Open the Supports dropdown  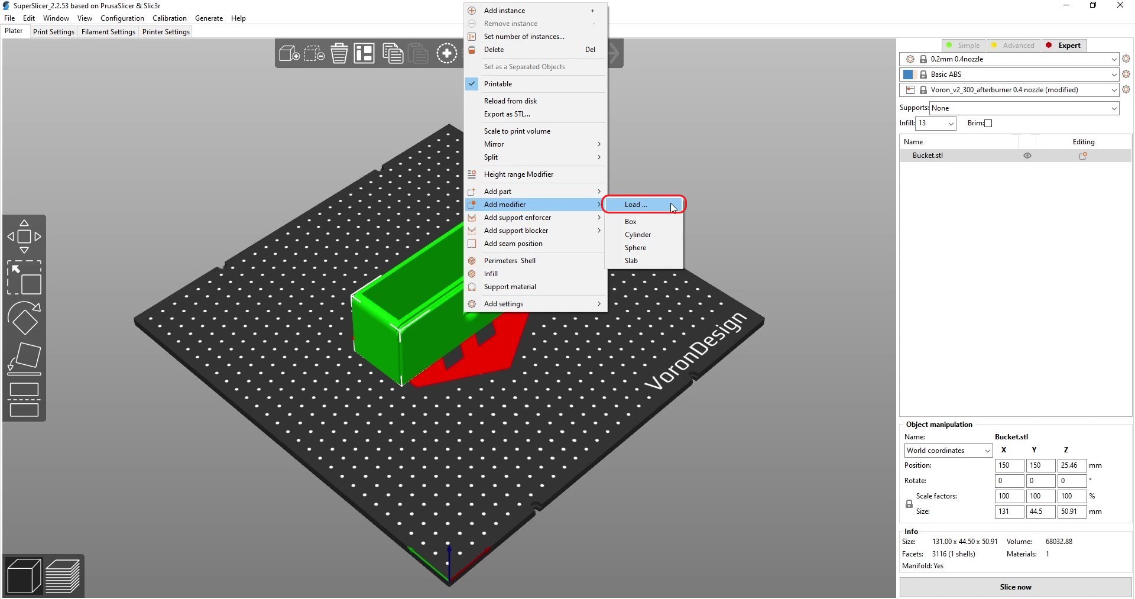click(1024, 108)
